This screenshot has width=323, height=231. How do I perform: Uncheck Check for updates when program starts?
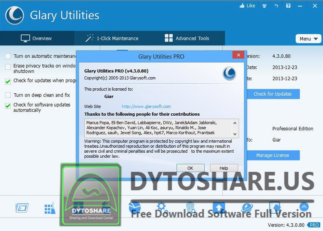8,81
